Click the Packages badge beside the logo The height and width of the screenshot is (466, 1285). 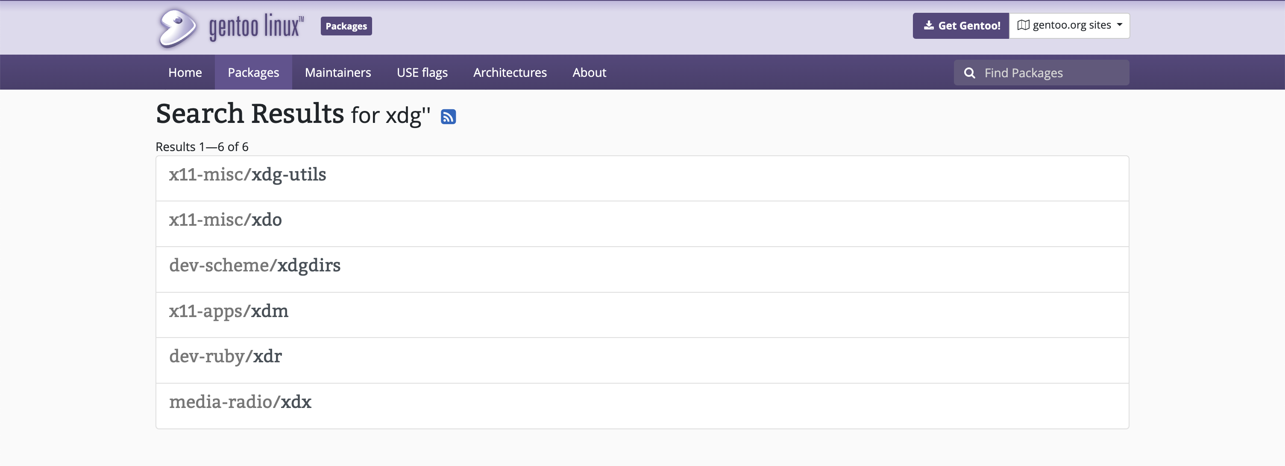click(x=346, y=26)
